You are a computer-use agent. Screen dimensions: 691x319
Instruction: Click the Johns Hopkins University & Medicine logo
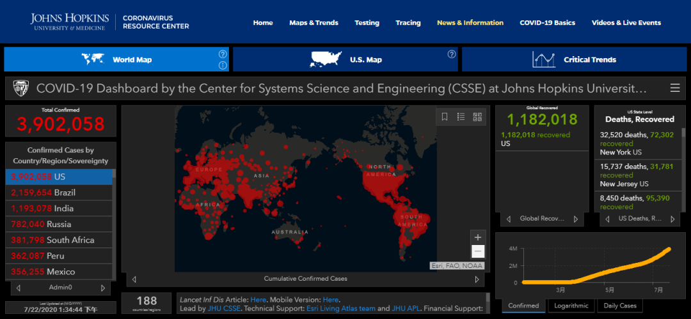(70, 22)
